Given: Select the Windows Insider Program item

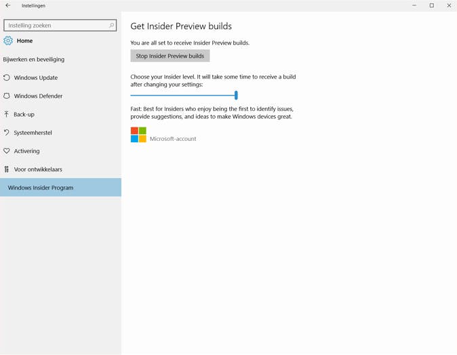Looking at the screenshot, I should tap(41, 188).
